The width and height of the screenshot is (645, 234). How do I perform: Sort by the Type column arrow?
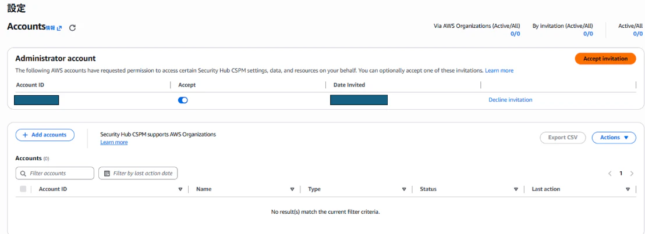(404, 189)
